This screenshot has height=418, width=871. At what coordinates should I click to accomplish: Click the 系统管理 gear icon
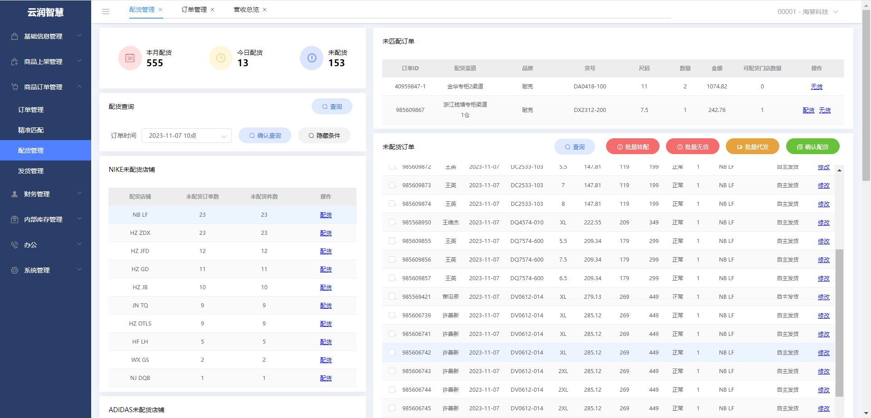[15, 270]
